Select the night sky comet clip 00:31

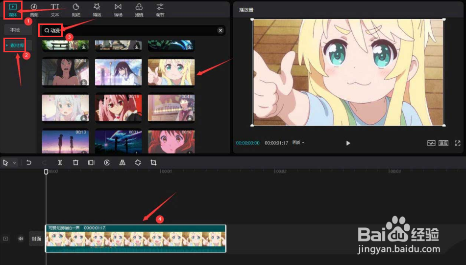(118, 141)
